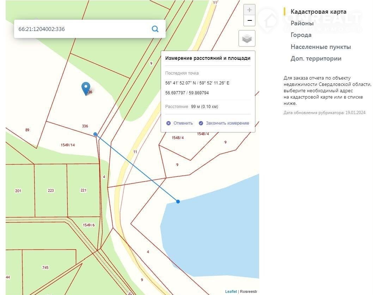Click the blue location pin marker
Image resolution: width=373 pixels, height=295 pixels.
click(86, 88)
